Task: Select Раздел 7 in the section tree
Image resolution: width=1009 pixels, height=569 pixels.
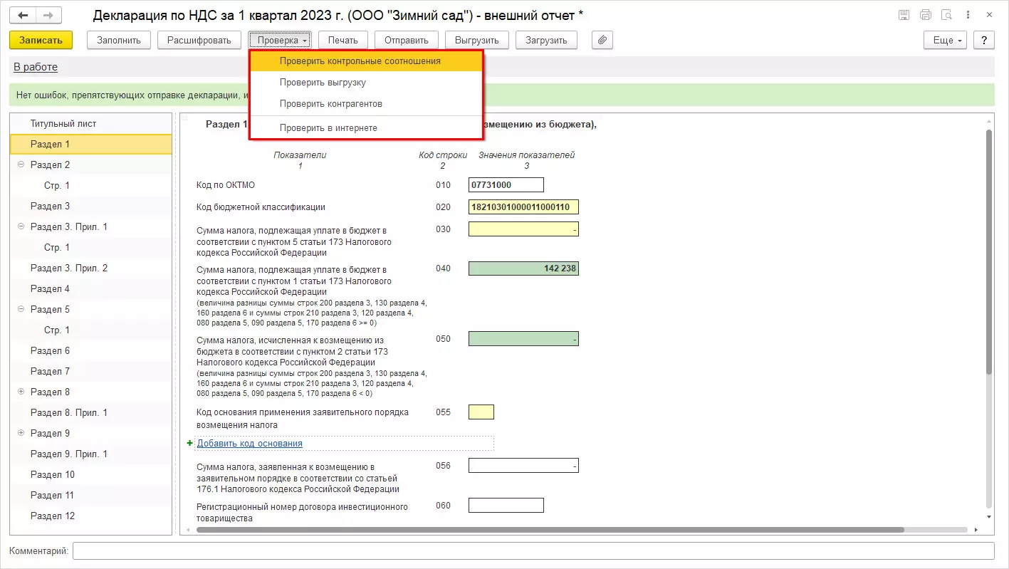Action: [x=91, y=372]
